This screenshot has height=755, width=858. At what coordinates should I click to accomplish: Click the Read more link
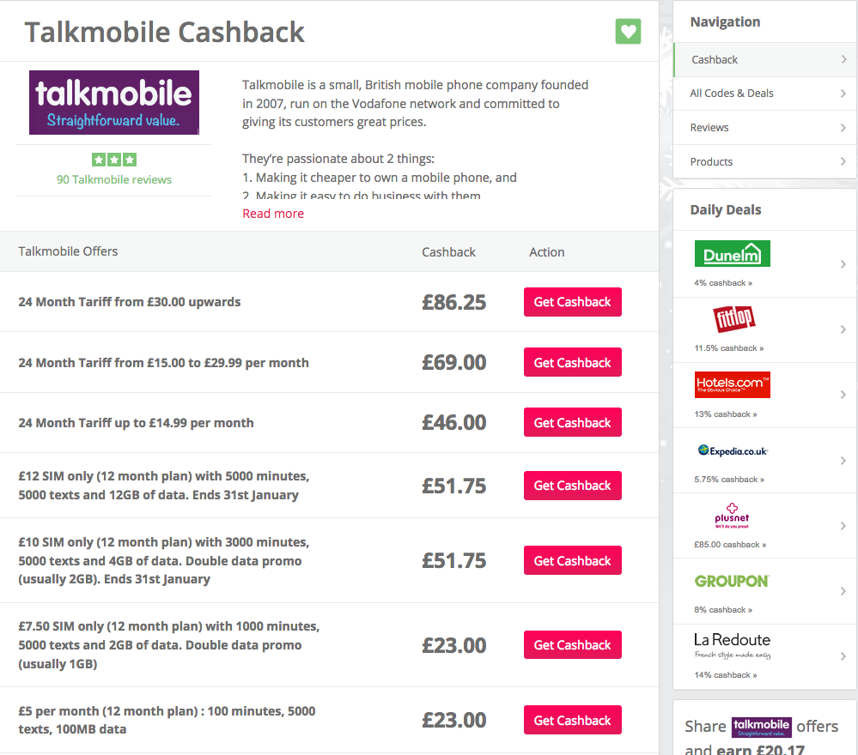273,214
